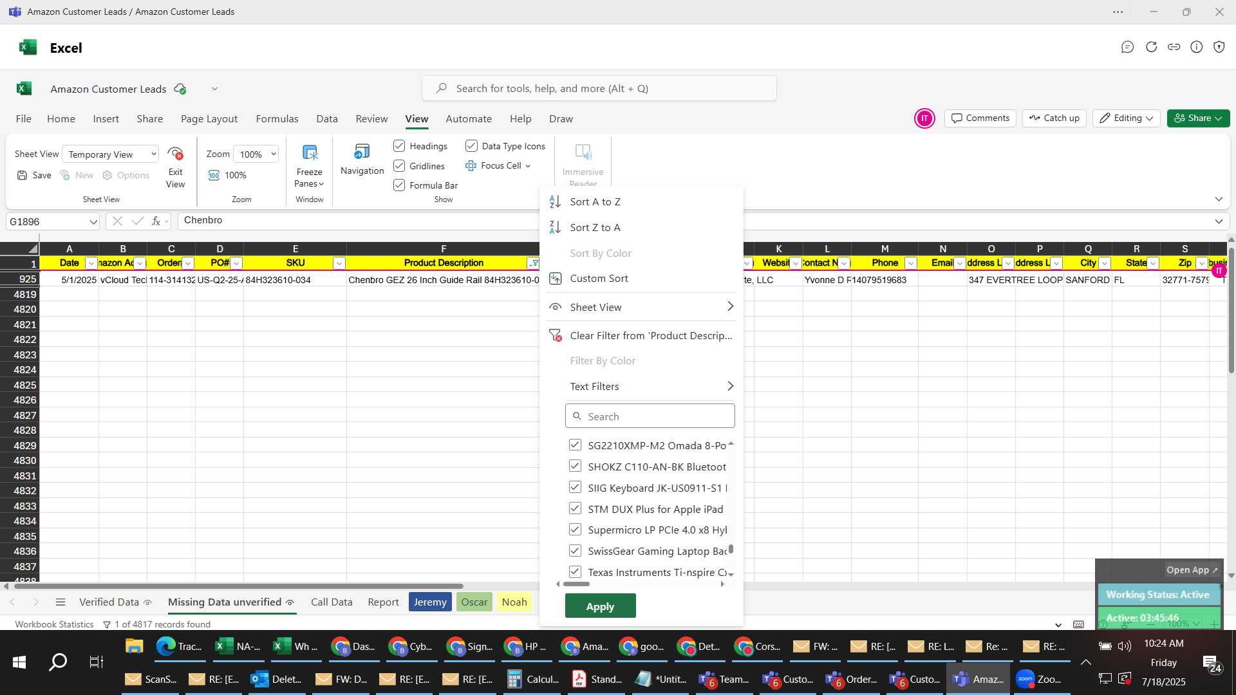This screenshot has width=1236, height=695.
Task: Clear filter from Product Description column
Action: (x=641, y=335)
